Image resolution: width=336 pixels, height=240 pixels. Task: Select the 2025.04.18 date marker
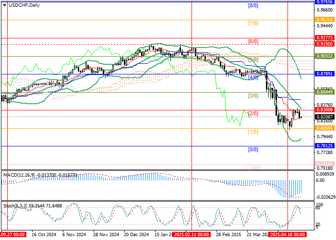click(x=287, y=235)
